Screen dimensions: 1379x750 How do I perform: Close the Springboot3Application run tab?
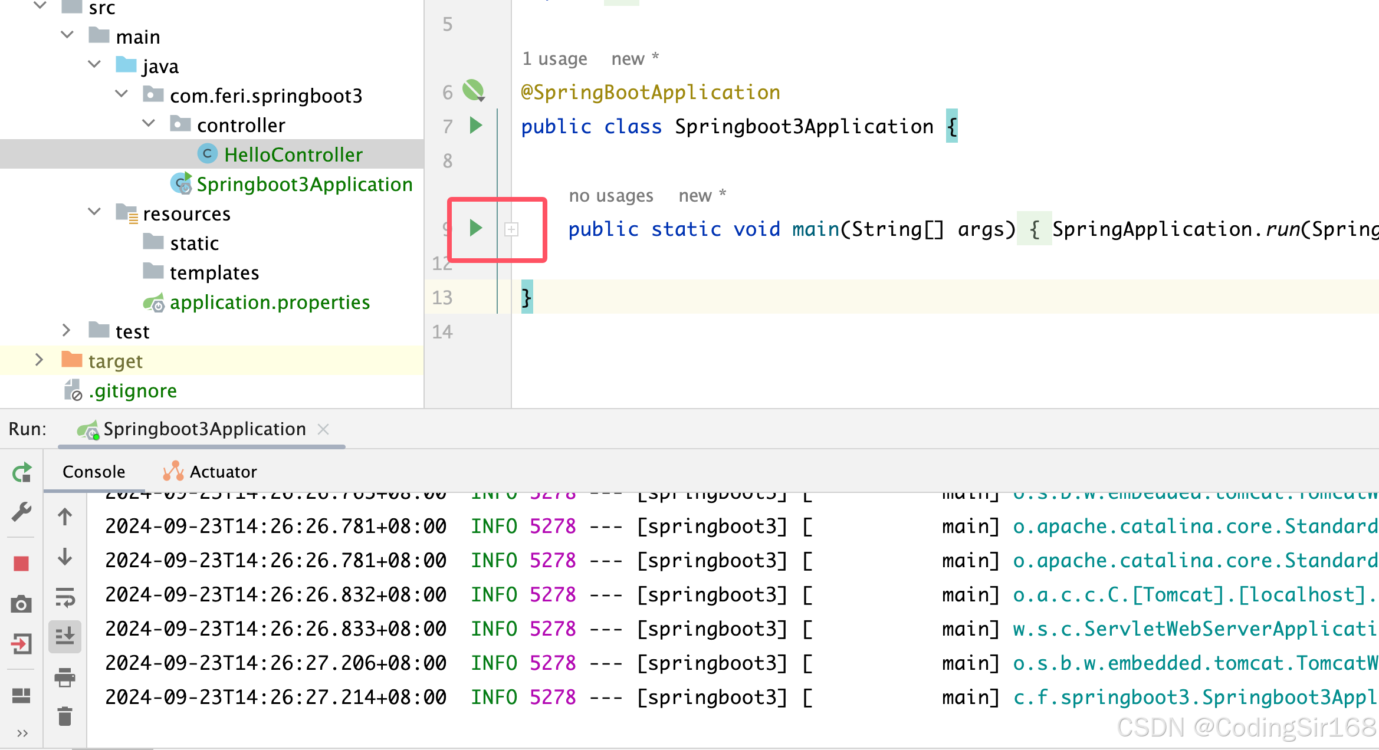tap(323, 429)
